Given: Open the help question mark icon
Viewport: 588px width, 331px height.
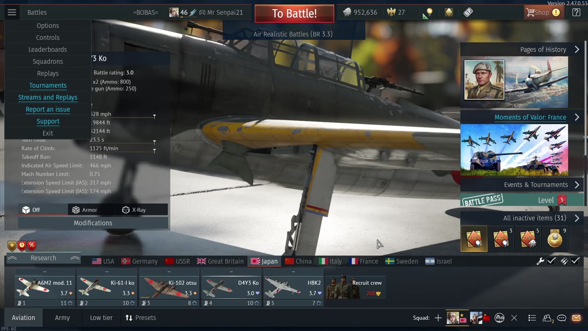Looking at the screenshot, I should click(x=576, y=12).
